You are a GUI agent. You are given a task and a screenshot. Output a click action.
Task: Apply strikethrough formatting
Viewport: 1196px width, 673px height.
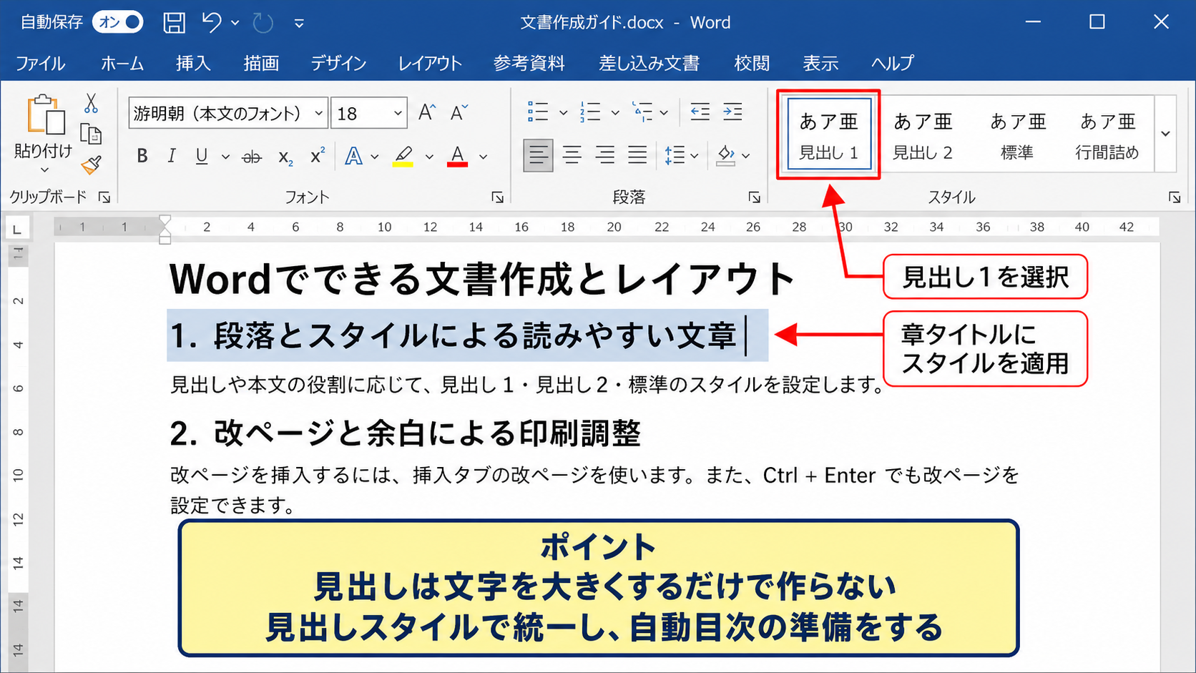[252, 157]
